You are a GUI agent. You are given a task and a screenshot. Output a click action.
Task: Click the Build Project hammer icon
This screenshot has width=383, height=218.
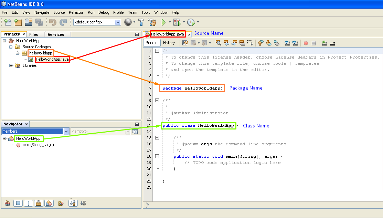141,22
